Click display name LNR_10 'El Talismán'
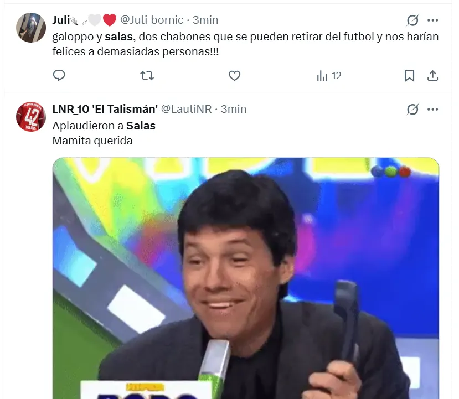The height and width of the screenshot is (399, 459). pyautogui.click(x=105, y=109)
